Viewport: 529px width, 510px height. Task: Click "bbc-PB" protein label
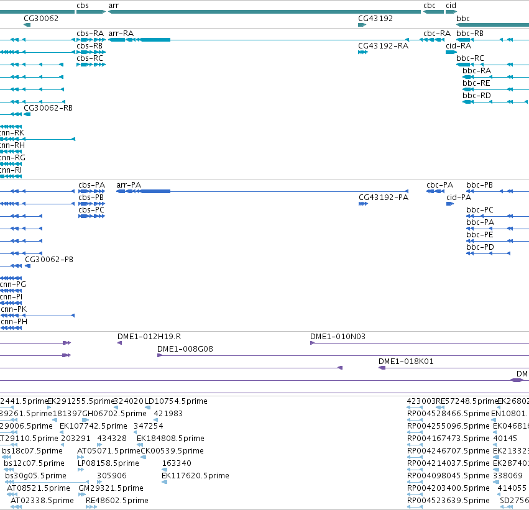[x=480, y=185]
